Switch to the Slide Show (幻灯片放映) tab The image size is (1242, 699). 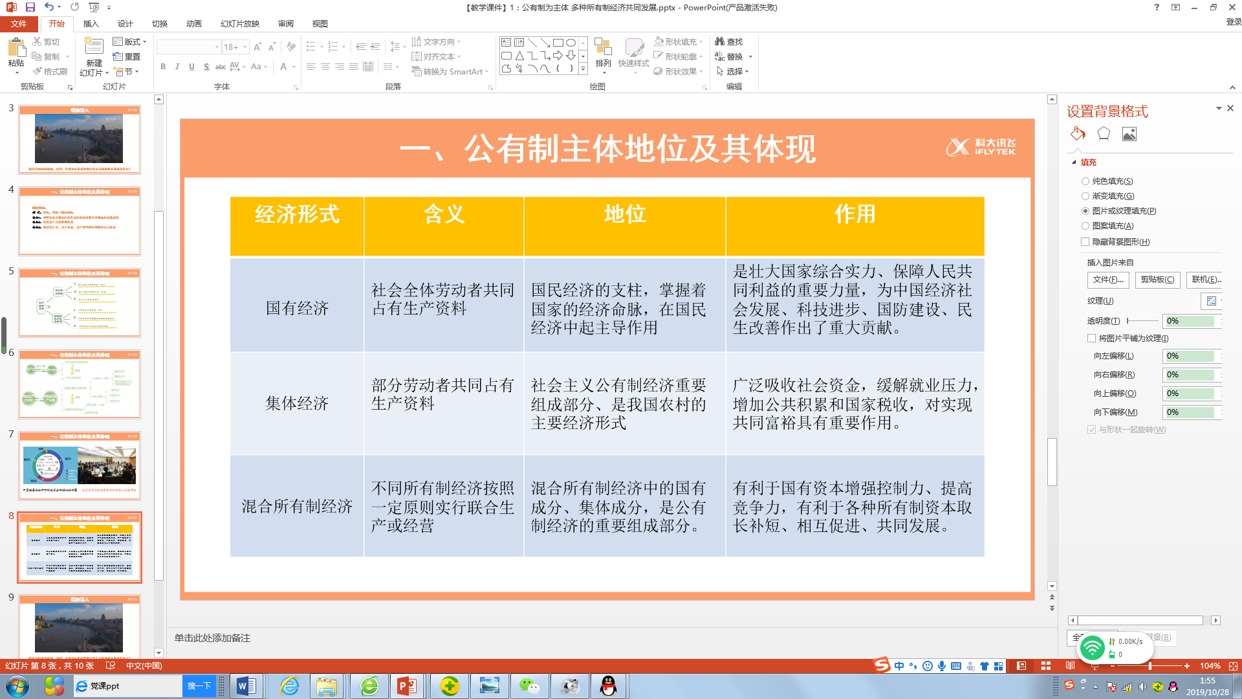239,24
